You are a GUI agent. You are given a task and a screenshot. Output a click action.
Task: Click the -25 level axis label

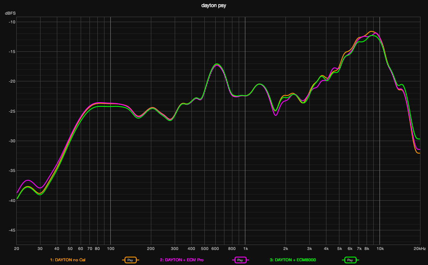pos(12,111)
